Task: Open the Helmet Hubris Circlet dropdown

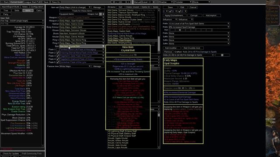Action: click(82, 24)
